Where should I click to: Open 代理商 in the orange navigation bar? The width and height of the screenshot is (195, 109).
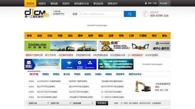pyautogui.click(x=143, y=36)
